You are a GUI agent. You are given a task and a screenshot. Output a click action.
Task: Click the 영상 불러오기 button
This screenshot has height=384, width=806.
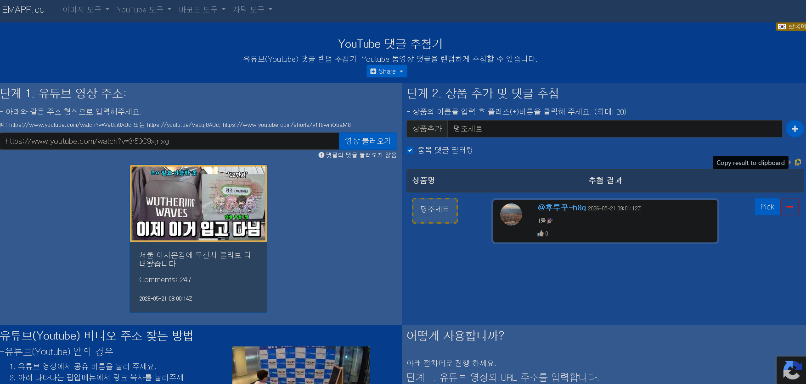(368, 141)
